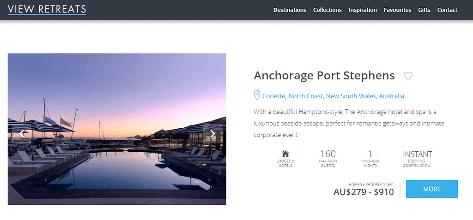
Task: Navigate to the Contact page
Action: click(447, 10)
